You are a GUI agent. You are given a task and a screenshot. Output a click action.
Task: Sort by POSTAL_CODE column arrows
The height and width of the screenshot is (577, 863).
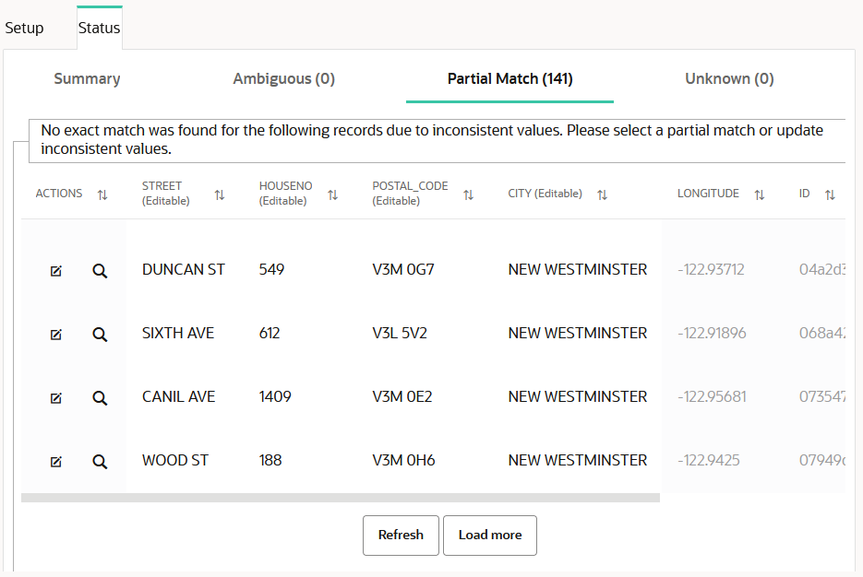point(468,194)
